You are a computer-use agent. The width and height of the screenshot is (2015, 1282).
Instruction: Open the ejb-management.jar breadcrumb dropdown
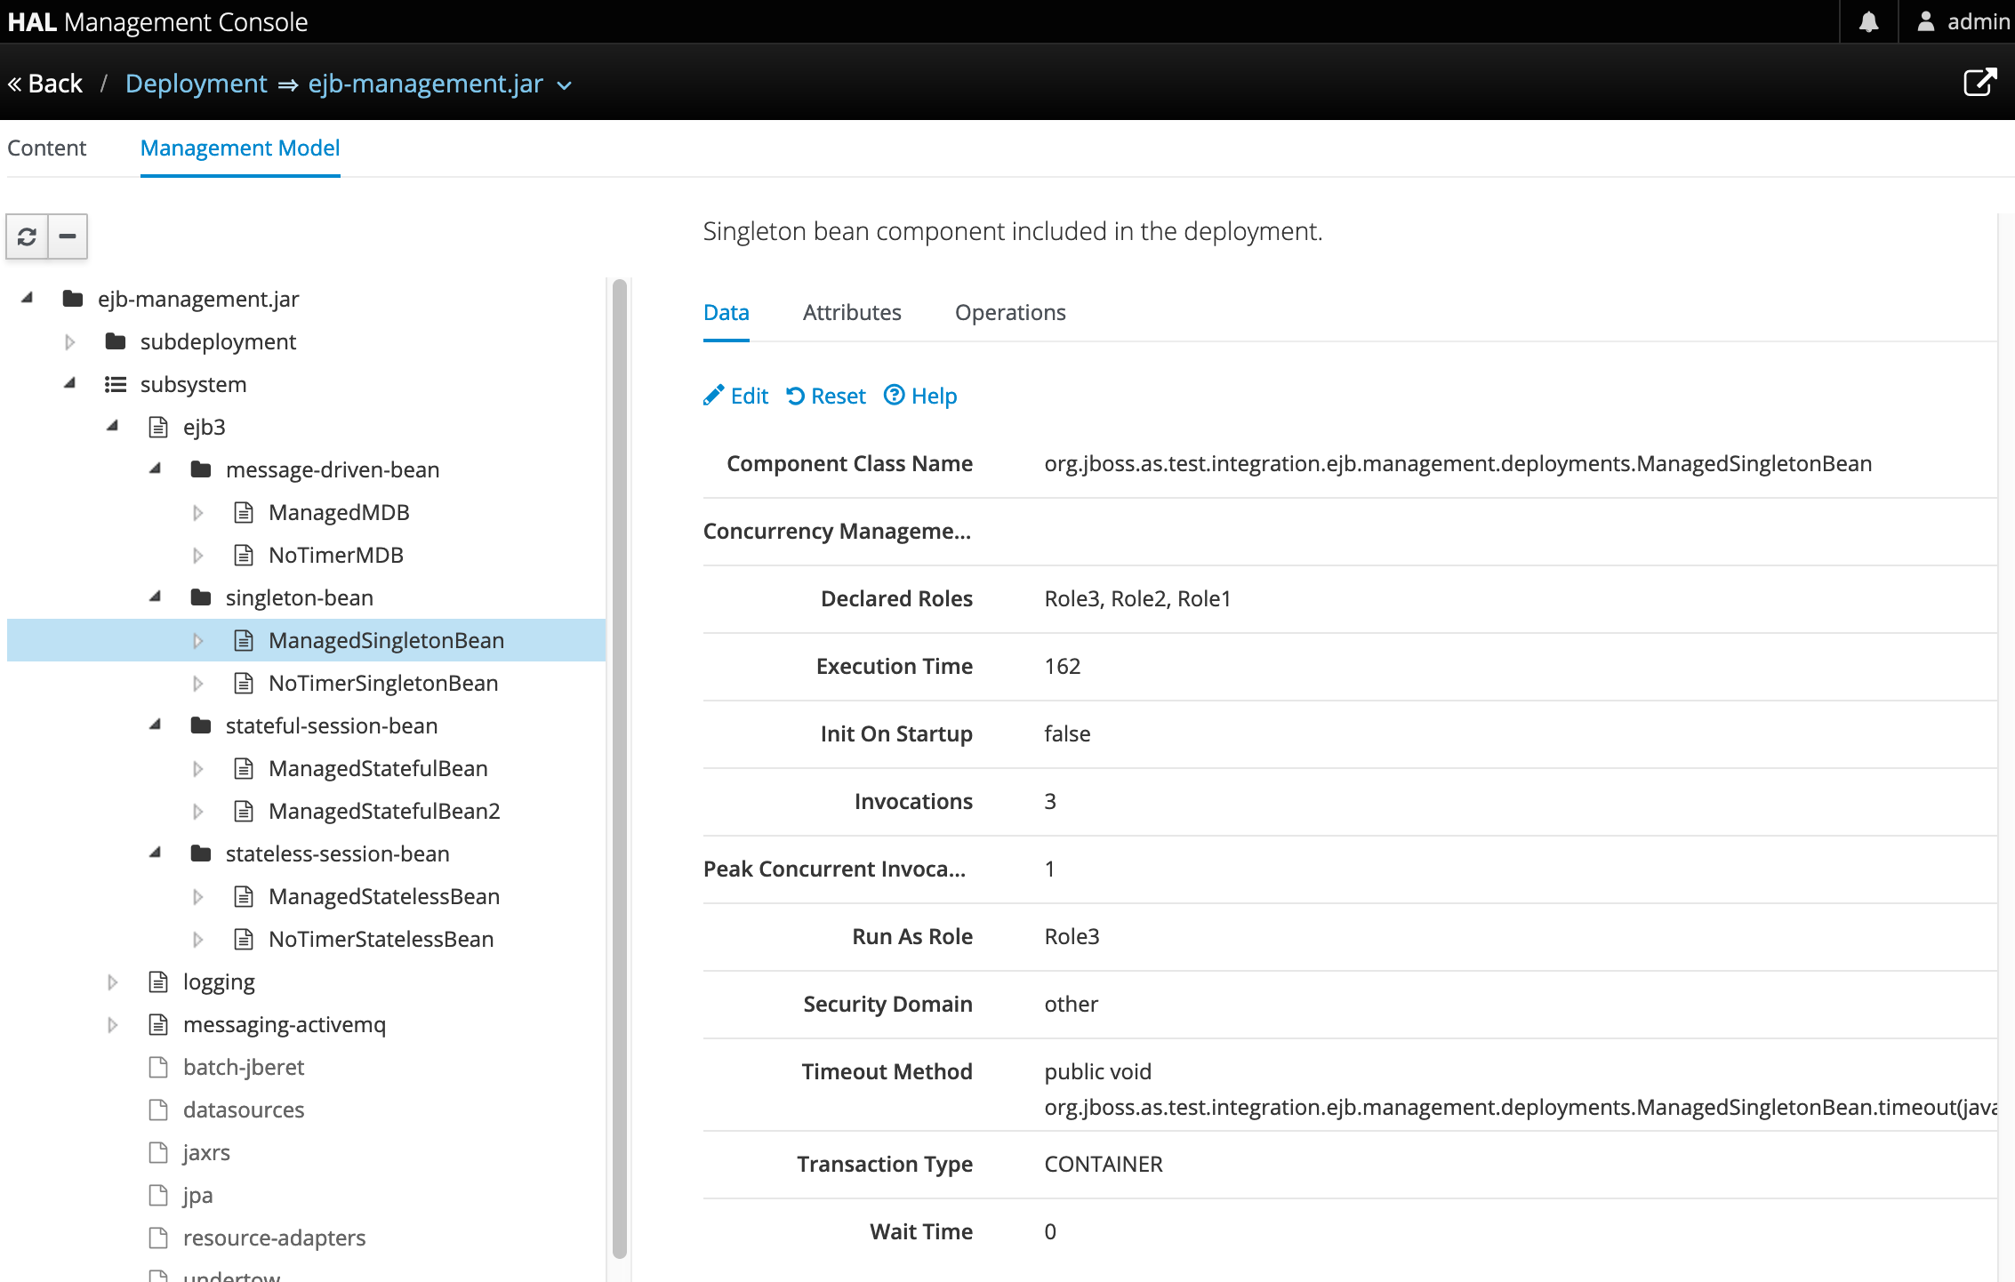coord(565,86)
